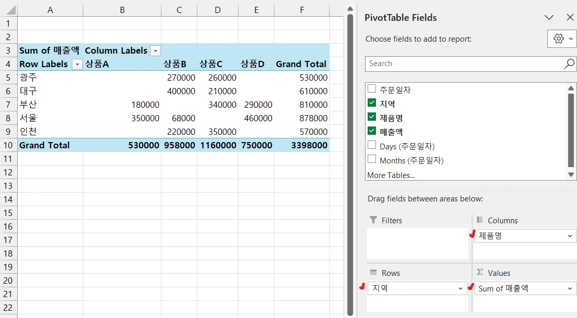Check the Months (주문일자) field checkbox

372,159
